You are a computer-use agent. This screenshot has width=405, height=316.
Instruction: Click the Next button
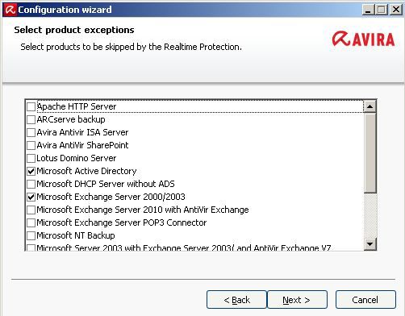pos(297,300)
